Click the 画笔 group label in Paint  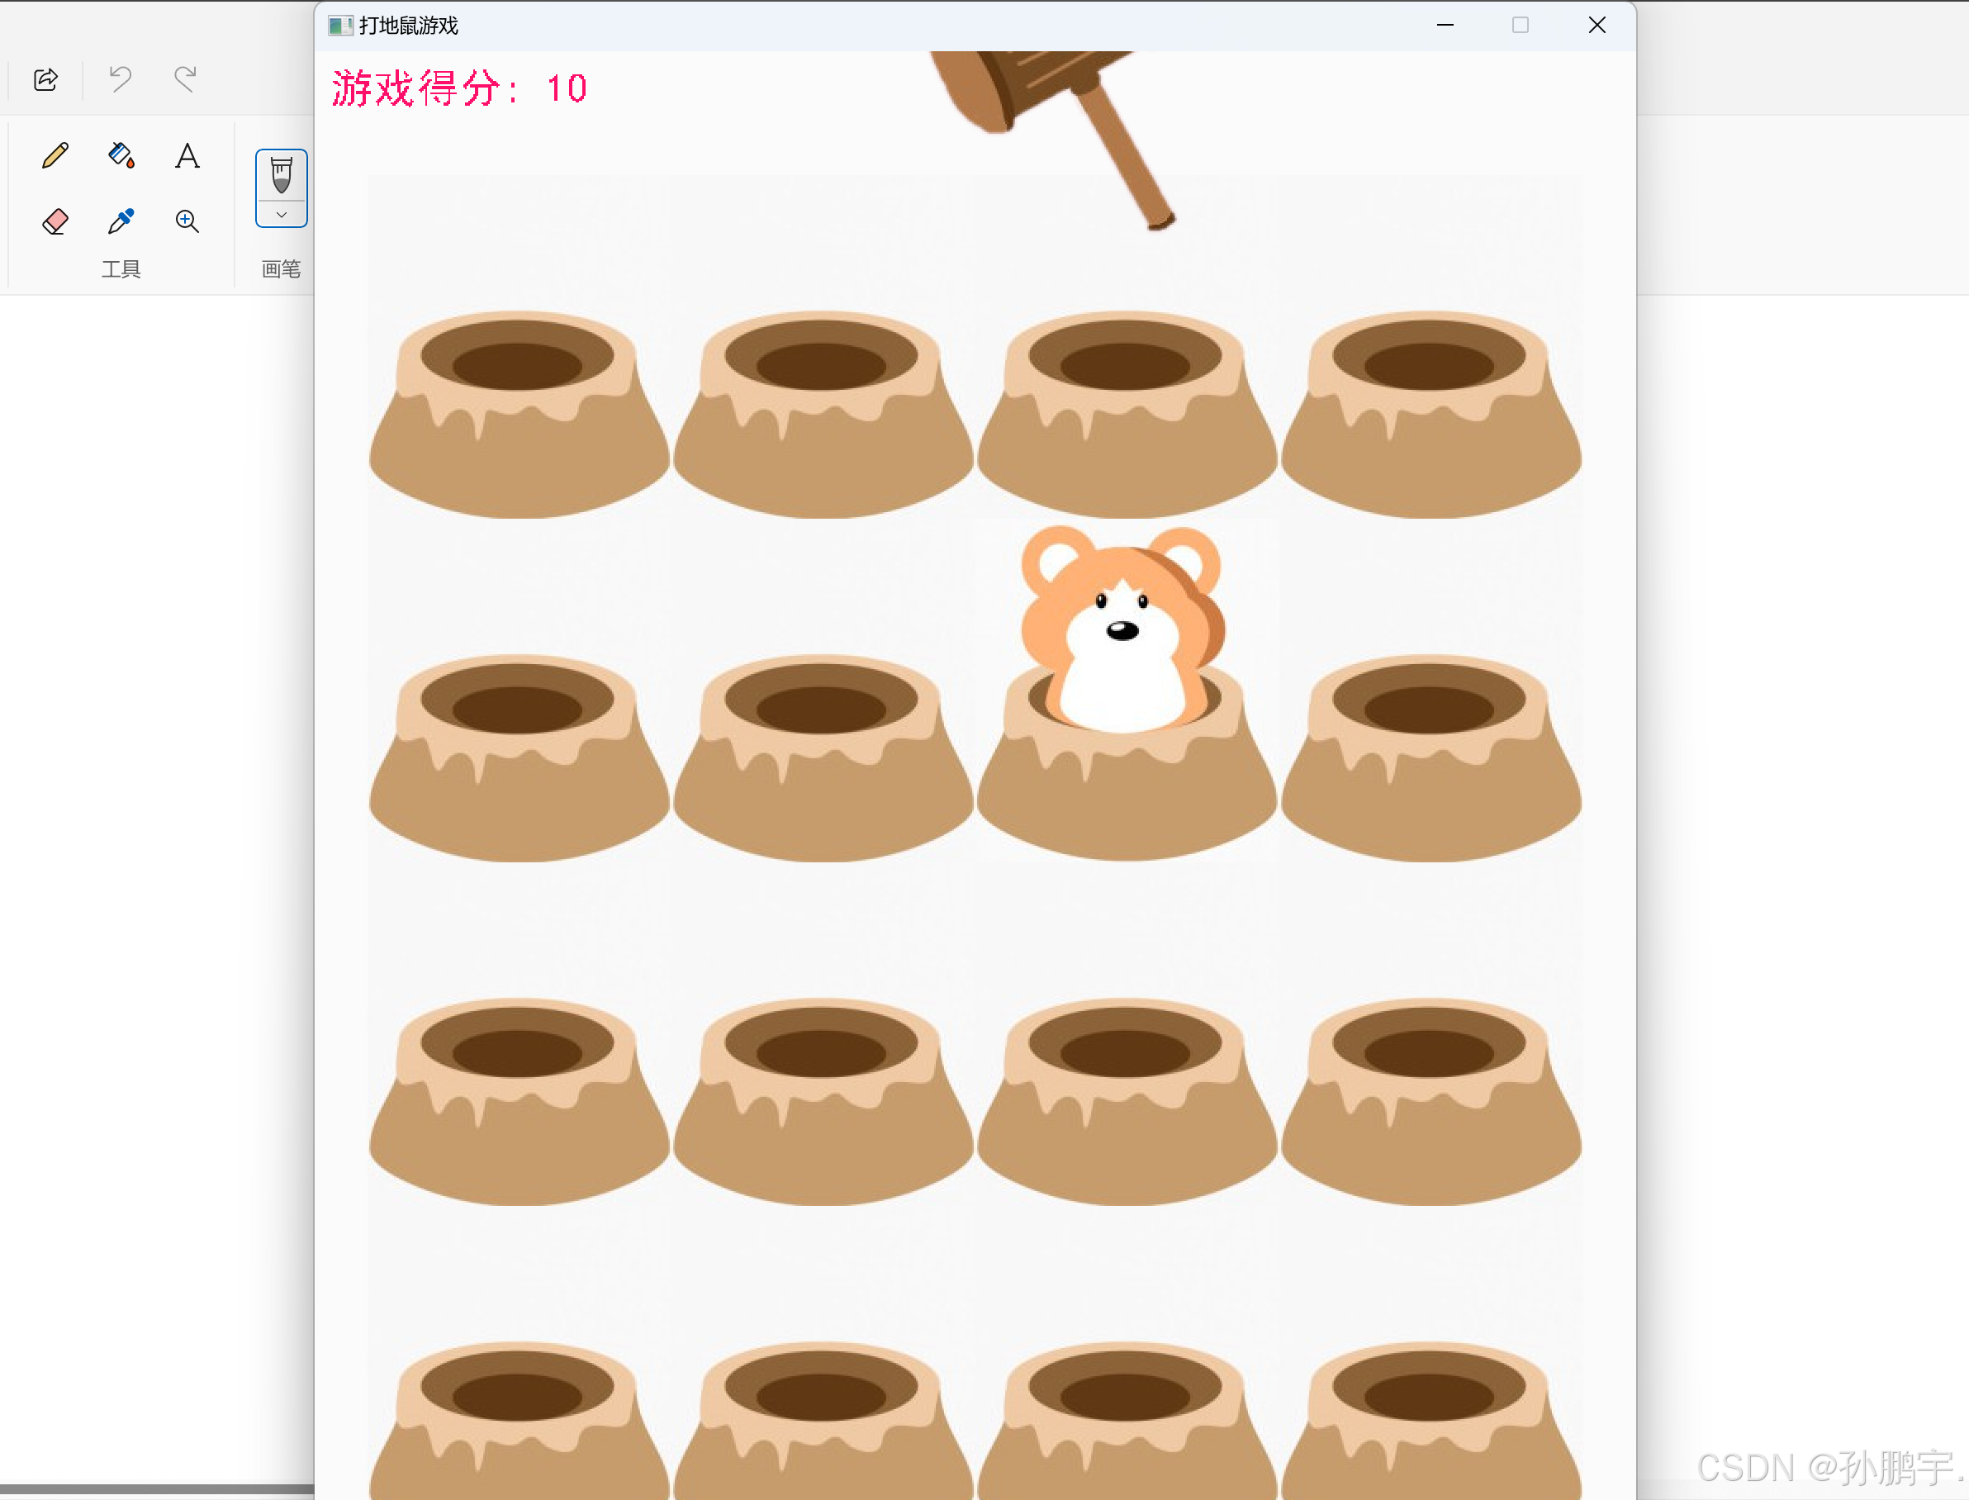(x=281, y=268)
